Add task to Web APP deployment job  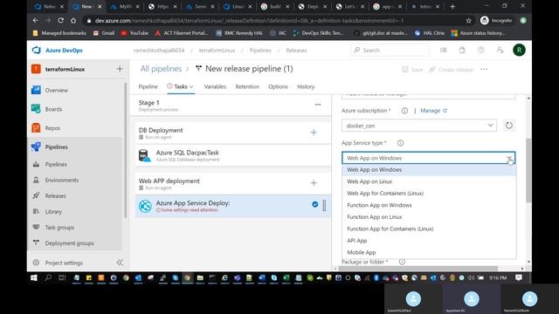314,183
